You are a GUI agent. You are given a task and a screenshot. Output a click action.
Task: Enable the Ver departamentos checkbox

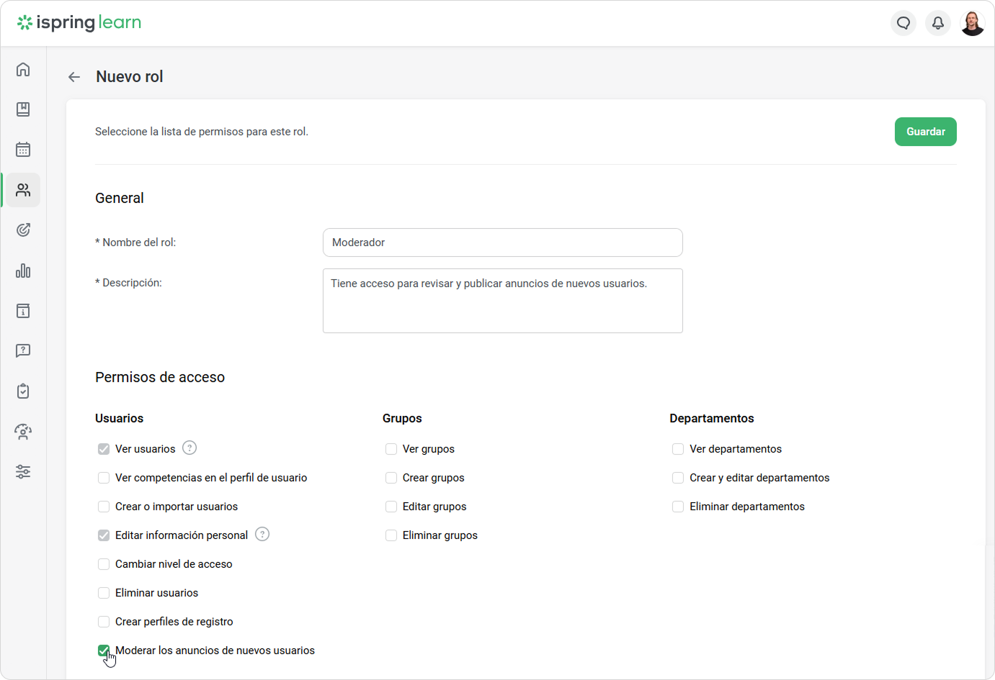678,449
